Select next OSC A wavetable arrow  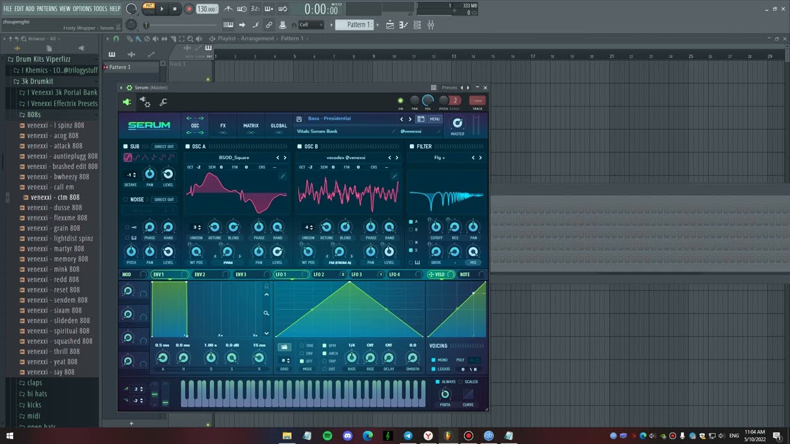pyautogui.click(x=285, y=158)
